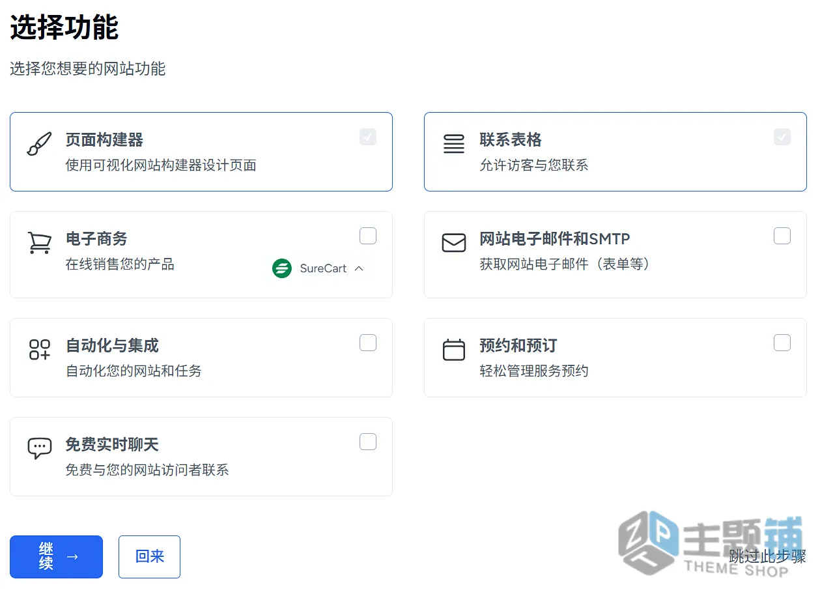Click the 选择功能 page heading

64,28
